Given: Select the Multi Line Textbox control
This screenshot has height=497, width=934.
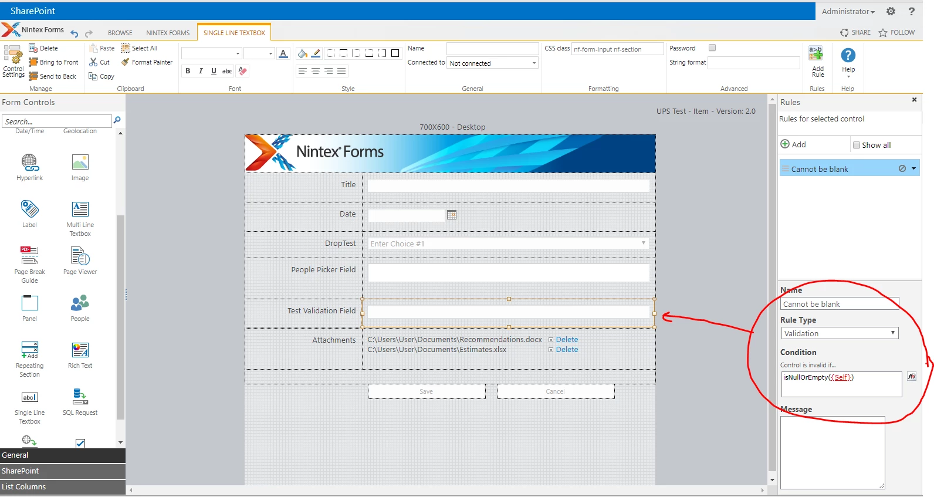Looking at the screenshot, I should pyautogui.click(x=80, y=219).
